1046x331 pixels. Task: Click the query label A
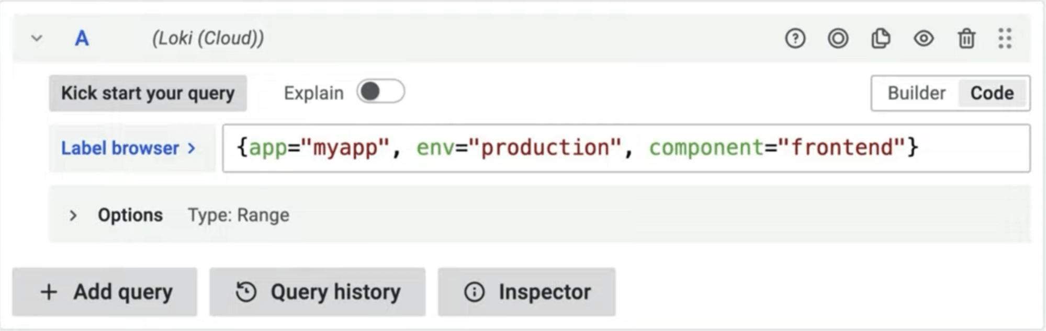[x=81, y=38]
